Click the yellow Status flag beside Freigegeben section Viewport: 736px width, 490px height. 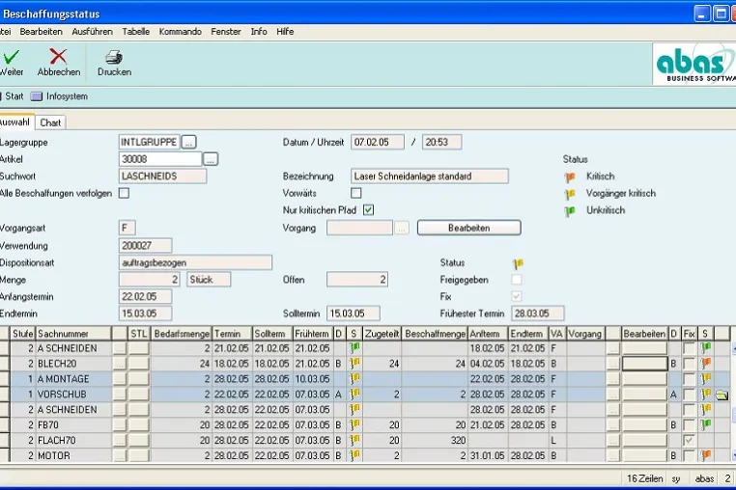519,263
